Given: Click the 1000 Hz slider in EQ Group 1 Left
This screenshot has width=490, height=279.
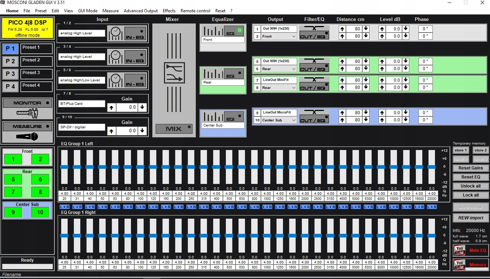Looking at the screenshot, I should coord(267,167).
